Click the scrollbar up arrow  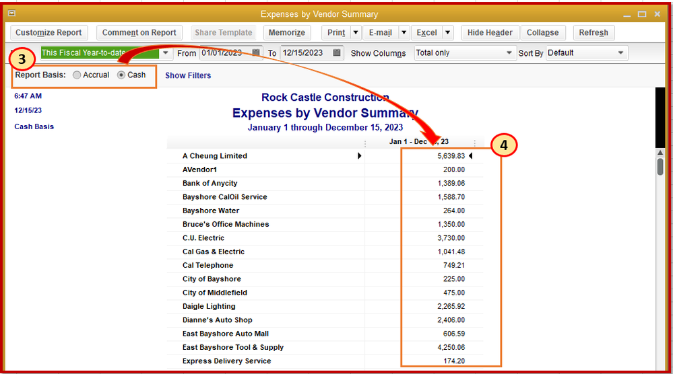(660, 153)
